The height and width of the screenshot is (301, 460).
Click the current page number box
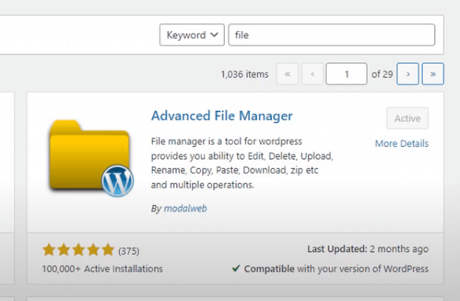pyautogui.click(x=346, y=74)
